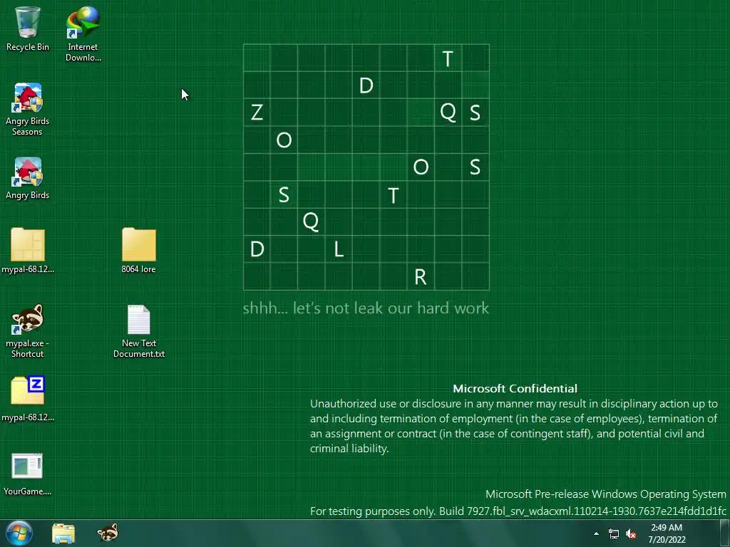Select the New Text Document.txt file
Viewport: 730px width, 547px height.
click(x=139, y=331)
